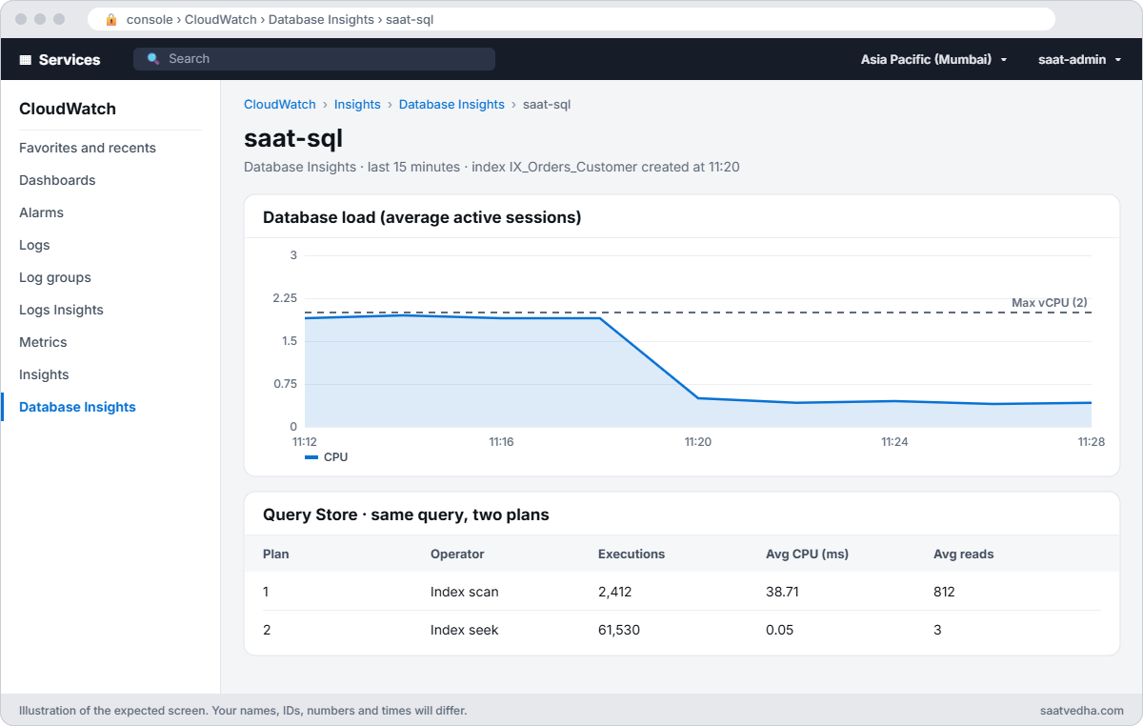Open the saat-admin account dropdown
Viewport: 1143px width, 726px height.
(1079, 59)
